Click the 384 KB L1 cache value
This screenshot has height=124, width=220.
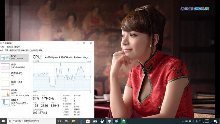pyautogui.click(x=77, y=109)
